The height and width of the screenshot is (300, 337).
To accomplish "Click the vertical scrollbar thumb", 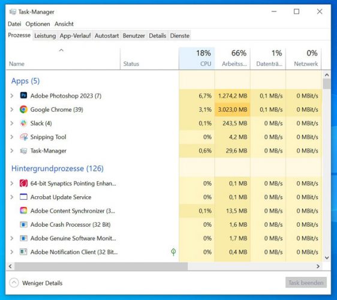I will click(x=327, y=84).
